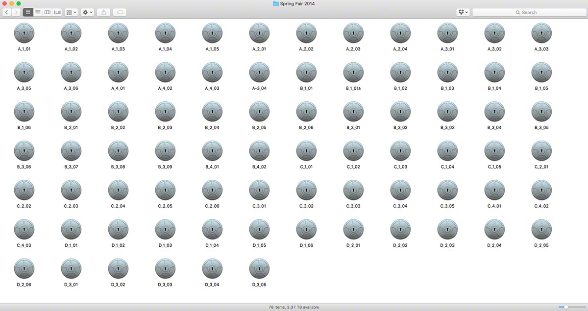Select the B_2_04 file icon
The height and width of the screenshot is (311, 588).
[x=213, y=112]
